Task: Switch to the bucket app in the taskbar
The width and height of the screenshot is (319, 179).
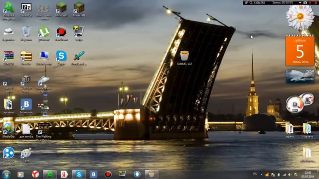Action: coord(152,175)
